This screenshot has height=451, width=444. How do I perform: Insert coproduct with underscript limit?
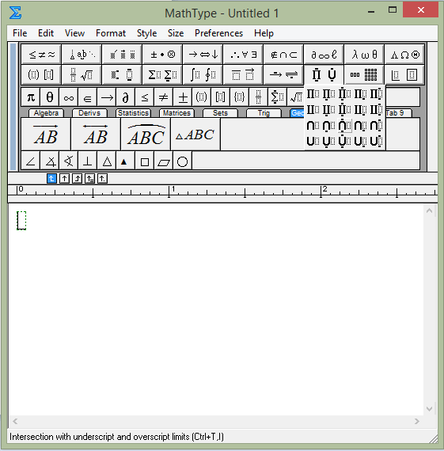coord(328,110)
